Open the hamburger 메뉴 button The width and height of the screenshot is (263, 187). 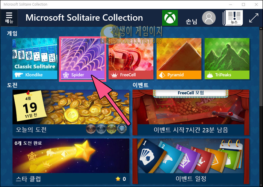[9, 18]
